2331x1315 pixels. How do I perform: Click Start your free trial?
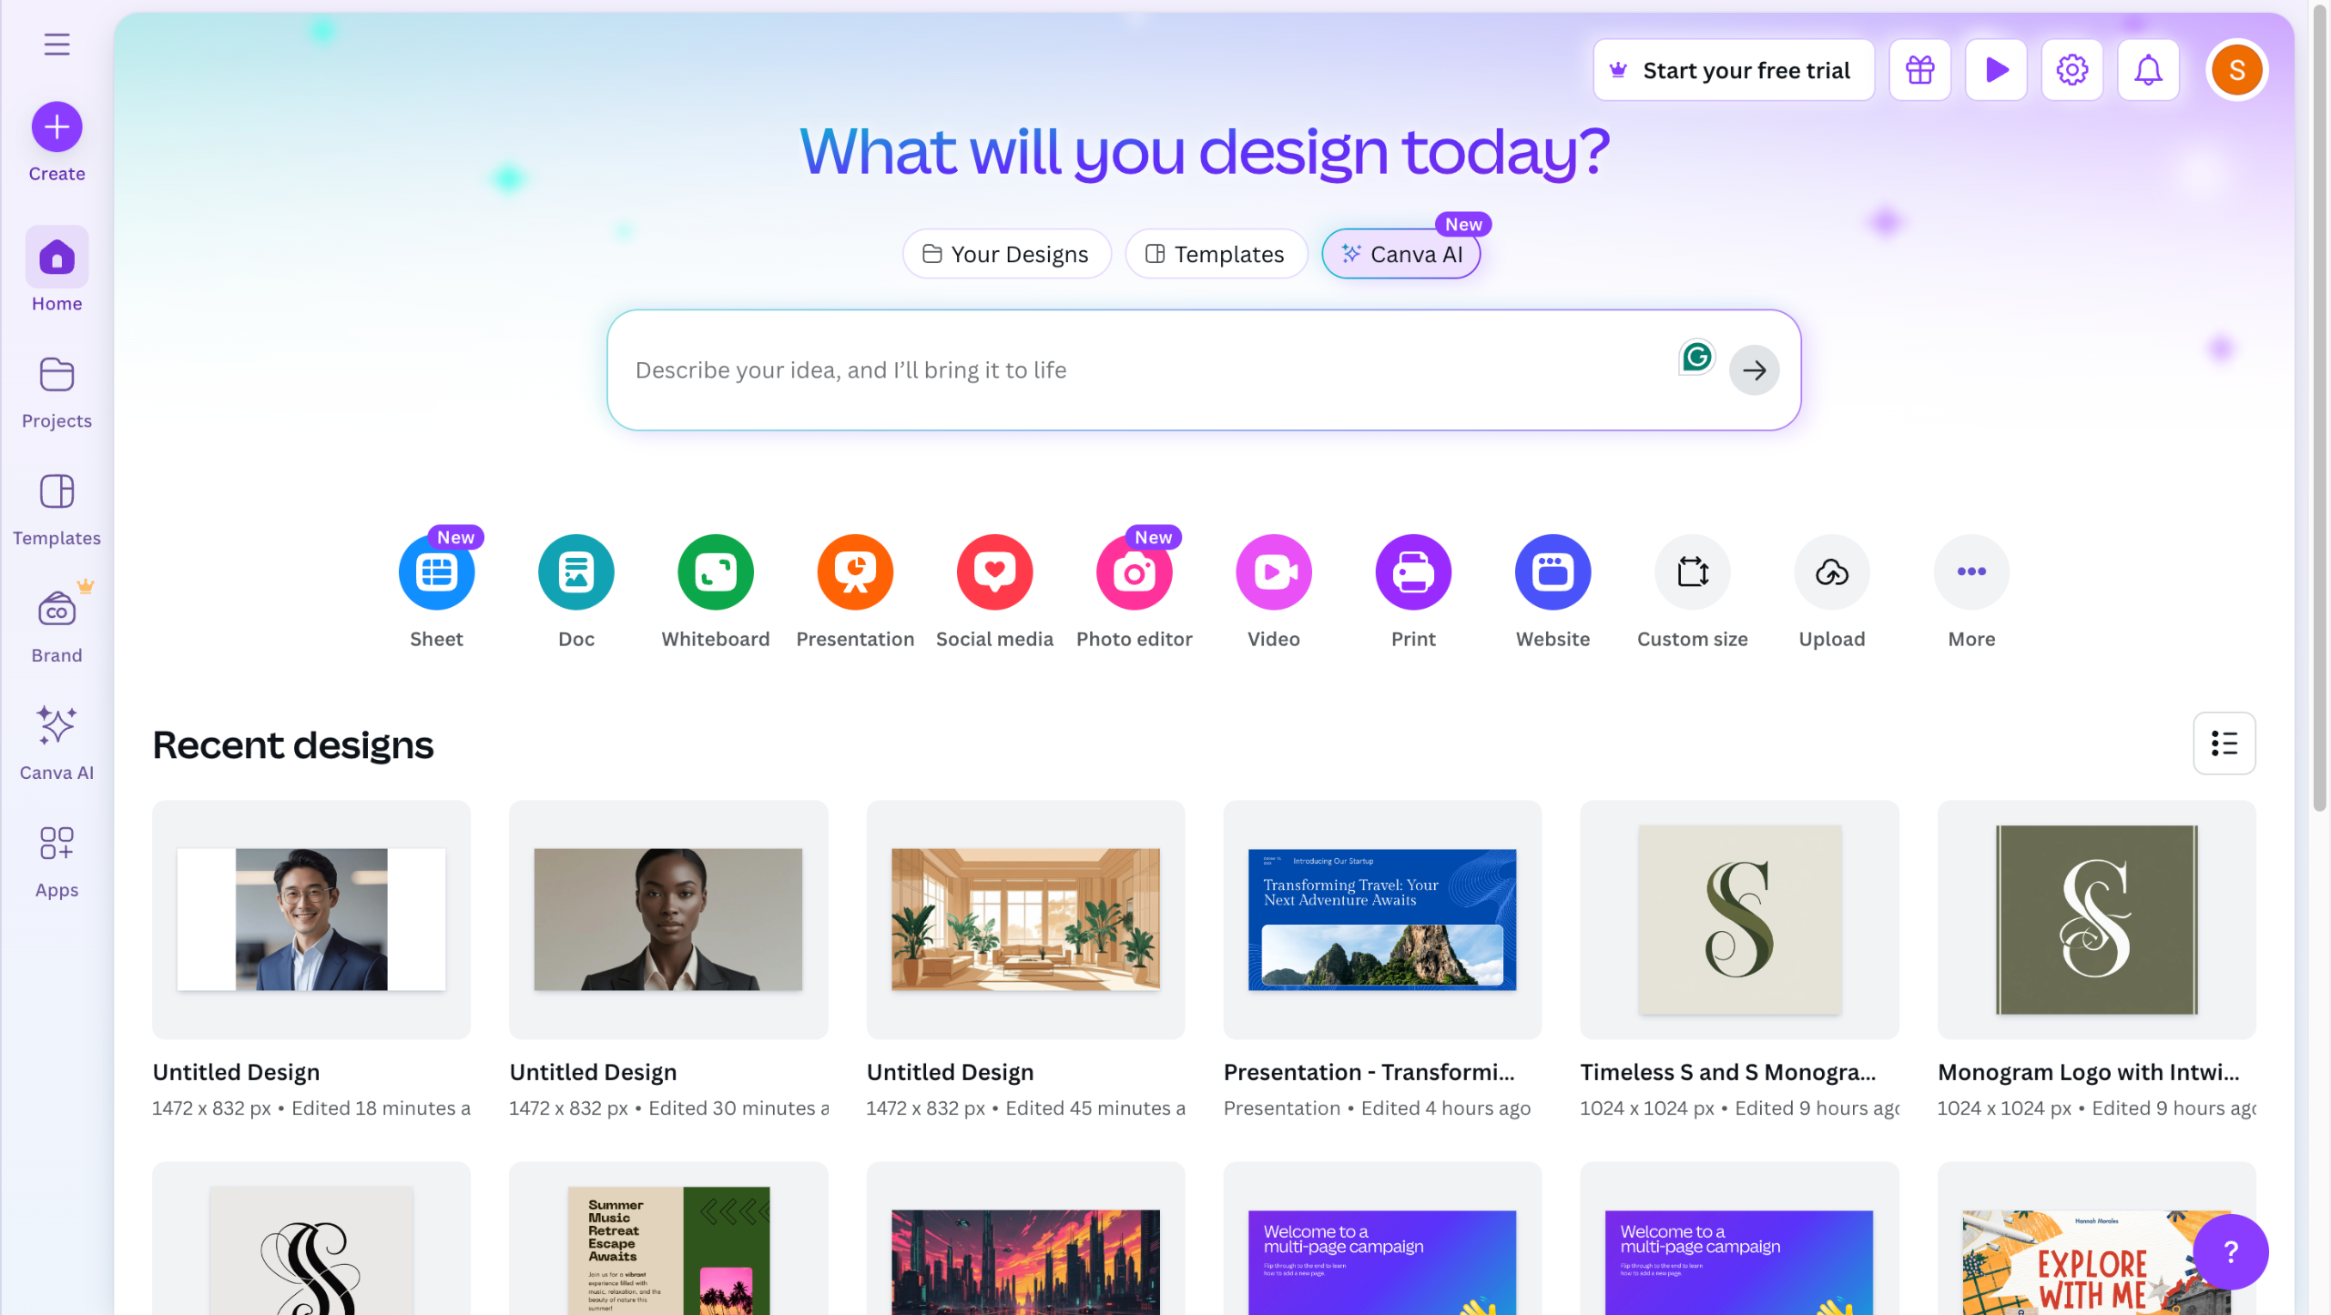[x=1734, y=70]
